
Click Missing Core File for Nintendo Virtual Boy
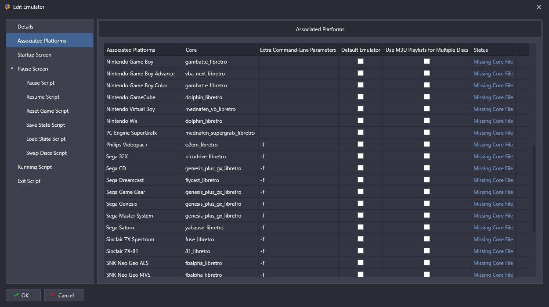click(493, 109)
